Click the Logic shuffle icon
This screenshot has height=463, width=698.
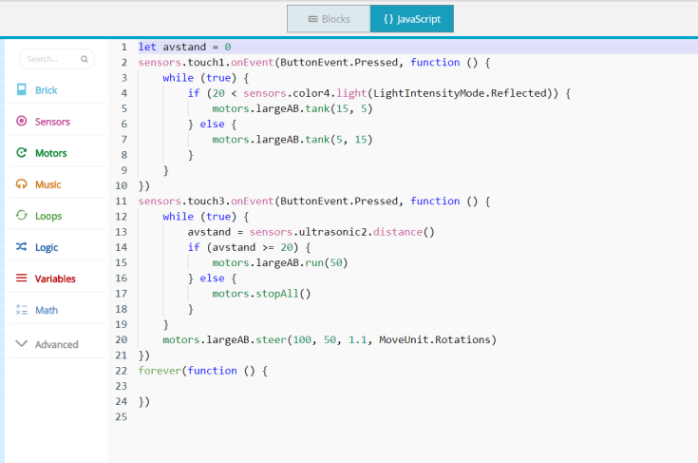21,246
